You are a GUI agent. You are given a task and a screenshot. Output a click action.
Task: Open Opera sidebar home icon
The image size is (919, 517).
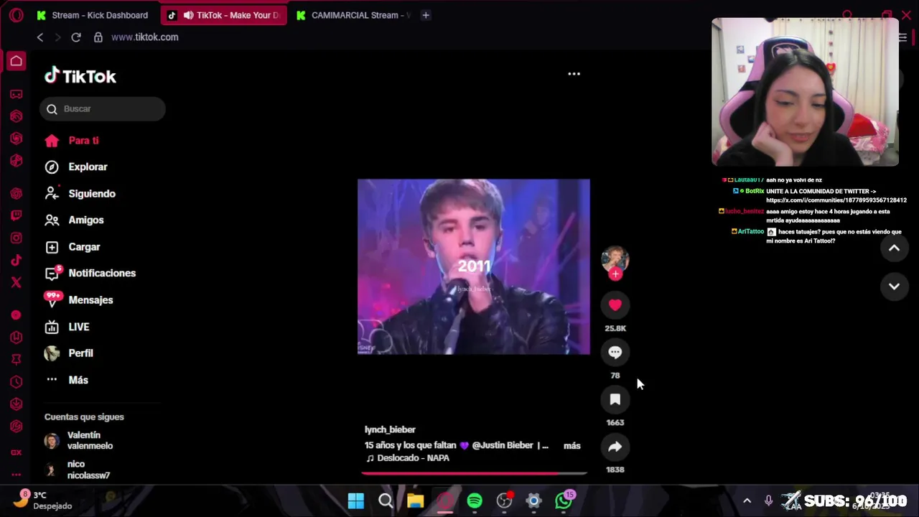pyautogui.click(x=16, y=61)
